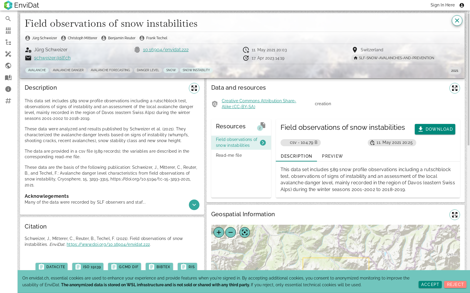Select the Read-me file resource

point(241,155)
